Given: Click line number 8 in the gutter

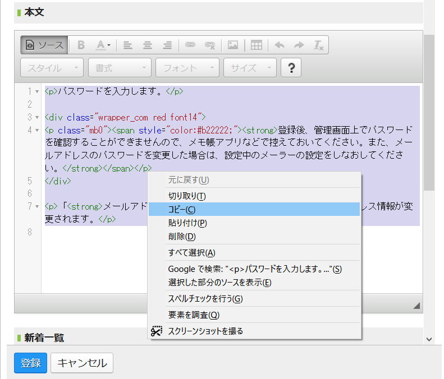Looking at the screenshot, I should tap(30, 232).
